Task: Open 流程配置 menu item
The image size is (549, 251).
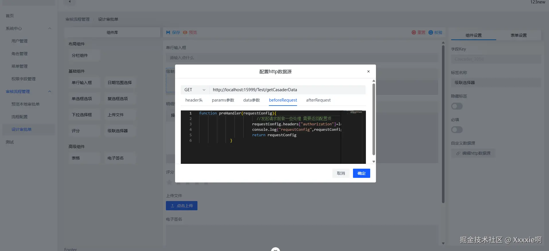Action: click(x=20, y=117)
